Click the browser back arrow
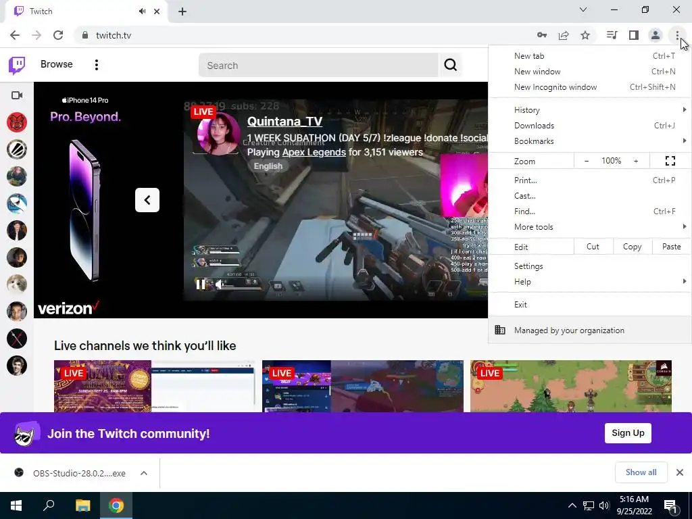 coord(15,35)
